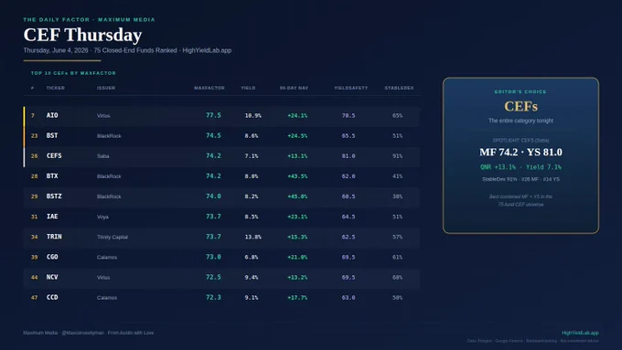Click the CEFs heading in Editor's Choice card
This screenshot has height=350, width=622.
pos(520,106)
